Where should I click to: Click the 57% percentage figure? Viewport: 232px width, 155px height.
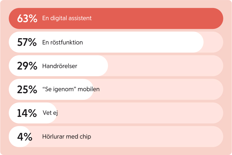pos(27,42)
